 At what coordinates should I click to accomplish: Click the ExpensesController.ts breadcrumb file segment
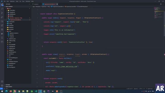coord(57,6)
